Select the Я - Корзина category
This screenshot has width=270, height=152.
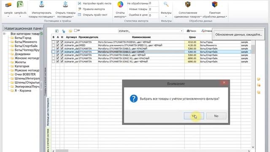tap(23, 90)
